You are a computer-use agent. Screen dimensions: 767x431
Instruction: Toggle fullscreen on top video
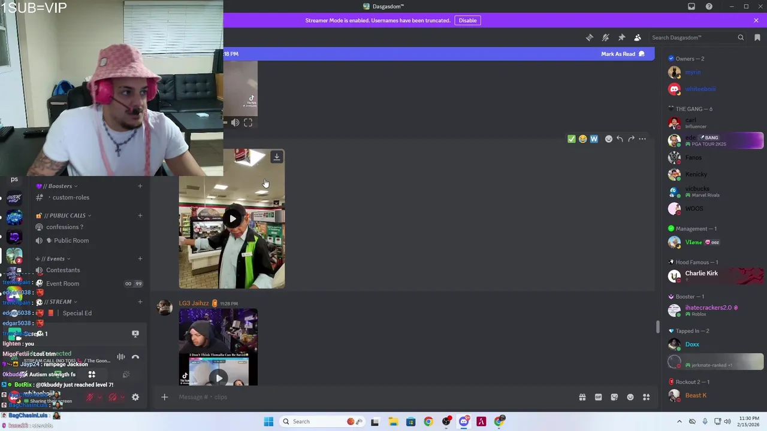coord(248,123)
